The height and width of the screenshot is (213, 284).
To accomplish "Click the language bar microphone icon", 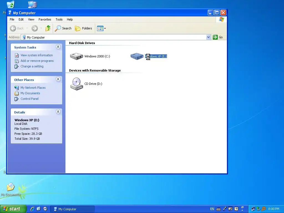I will point(225,209).
